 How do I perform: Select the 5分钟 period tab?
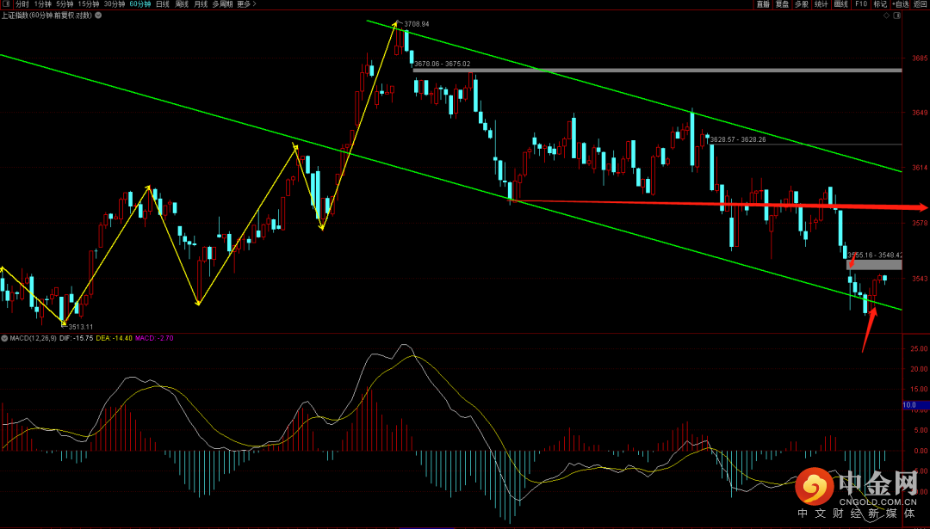[x=65, y=4]
